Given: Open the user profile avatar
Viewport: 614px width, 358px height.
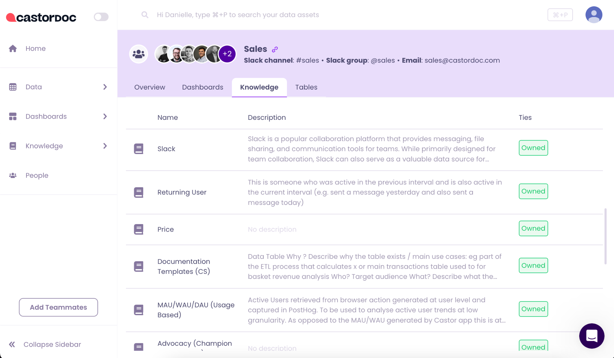Looking at the screenshot, I should point(594,14).
